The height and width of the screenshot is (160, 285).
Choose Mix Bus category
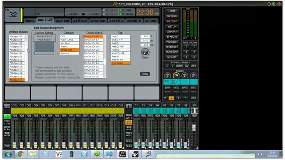[69, 43]
